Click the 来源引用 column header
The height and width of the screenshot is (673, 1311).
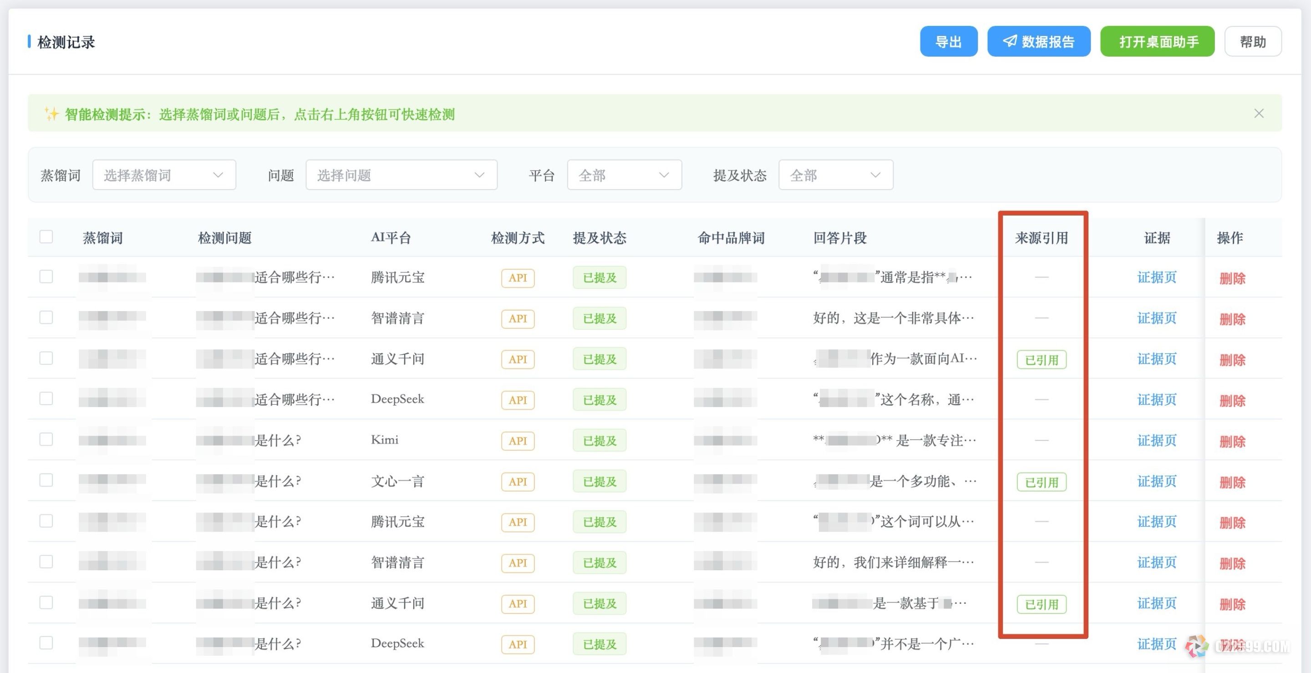tap(1041, 237)
